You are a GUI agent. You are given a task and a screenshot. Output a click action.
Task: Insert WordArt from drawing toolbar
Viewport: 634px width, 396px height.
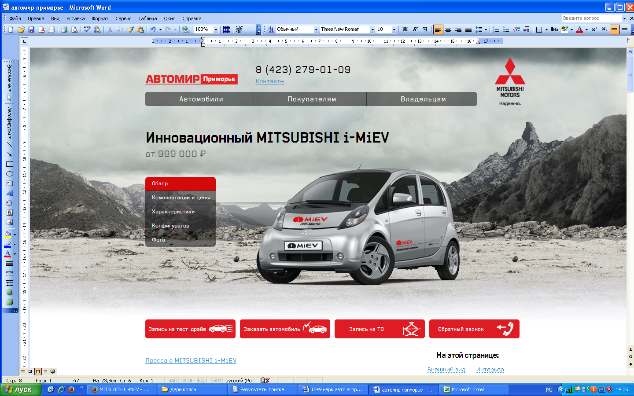click(9, 193)
